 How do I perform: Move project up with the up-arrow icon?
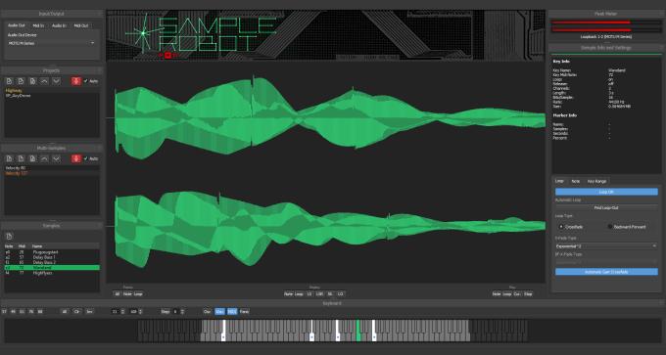pos(44,81)
